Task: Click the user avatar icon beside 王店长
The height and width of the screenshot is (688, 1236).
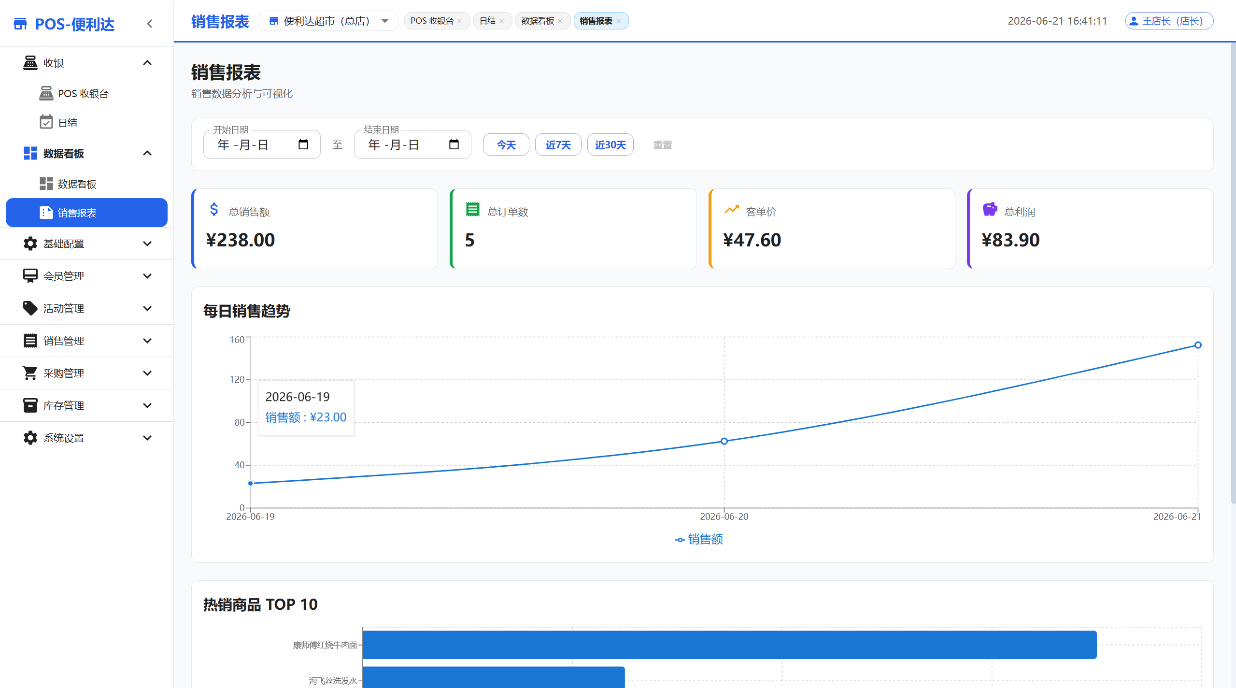Action: coord(1134,21)
